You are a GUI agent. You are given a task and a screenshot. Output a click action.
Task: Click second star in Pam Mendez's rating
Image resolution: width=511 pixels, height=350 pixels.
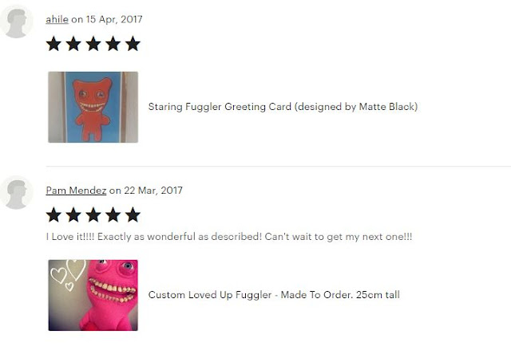click(73, 215)
